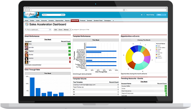Click the tallest bar in Click Through Rate chart
The image size is (191, 109).
click(32, 87)
